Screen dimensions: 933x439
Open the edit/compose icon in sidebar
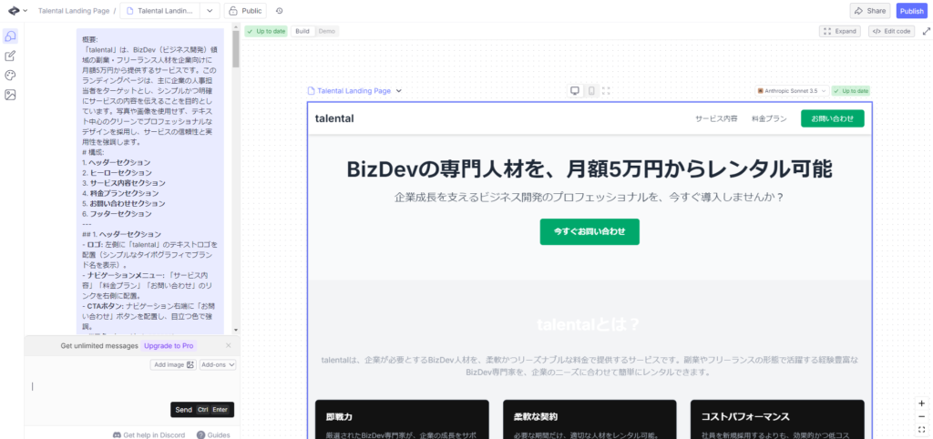click(11, 56)
